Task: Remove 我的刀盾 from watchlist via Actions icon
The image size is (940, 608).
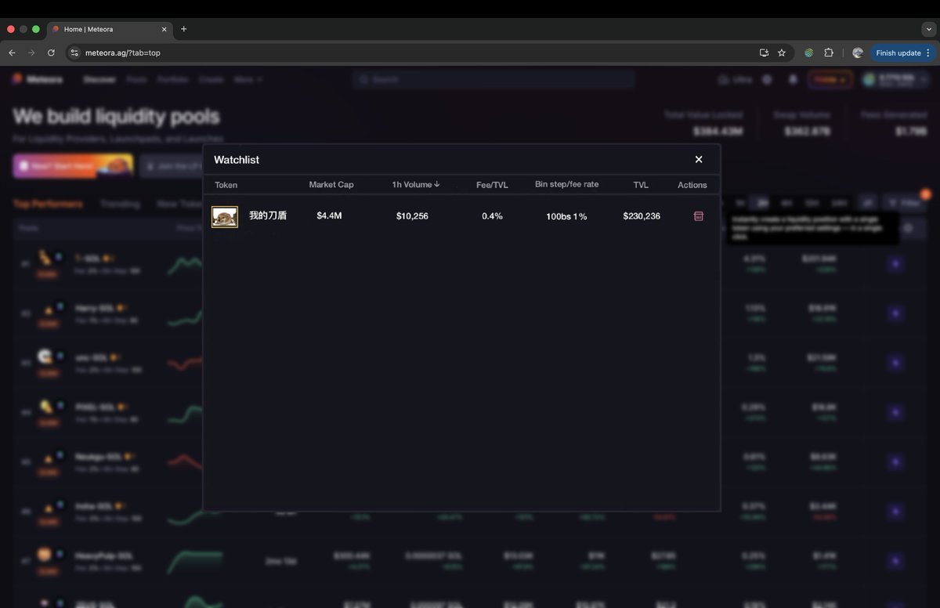Action: coord(699,215)
